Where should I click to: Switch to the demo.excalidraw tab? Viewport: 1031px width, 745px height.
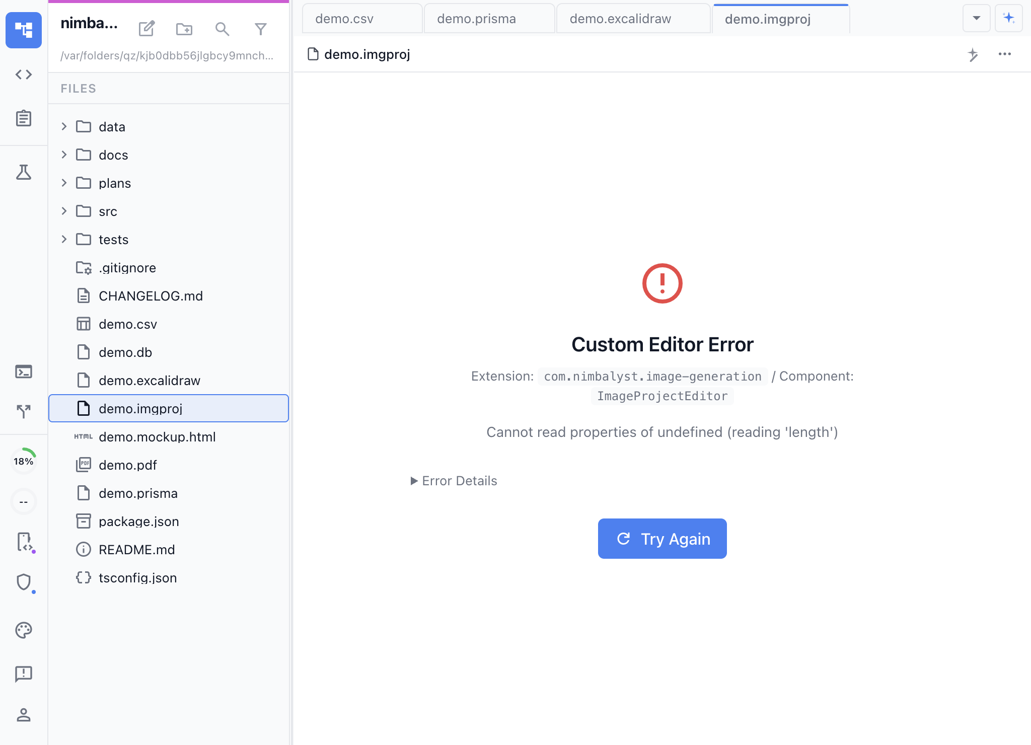[620, 19]
